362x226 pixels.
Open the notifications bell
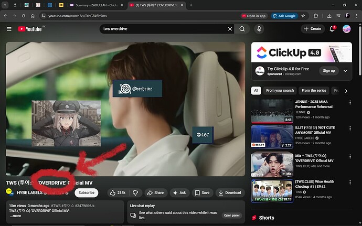(x=332, y=29)
